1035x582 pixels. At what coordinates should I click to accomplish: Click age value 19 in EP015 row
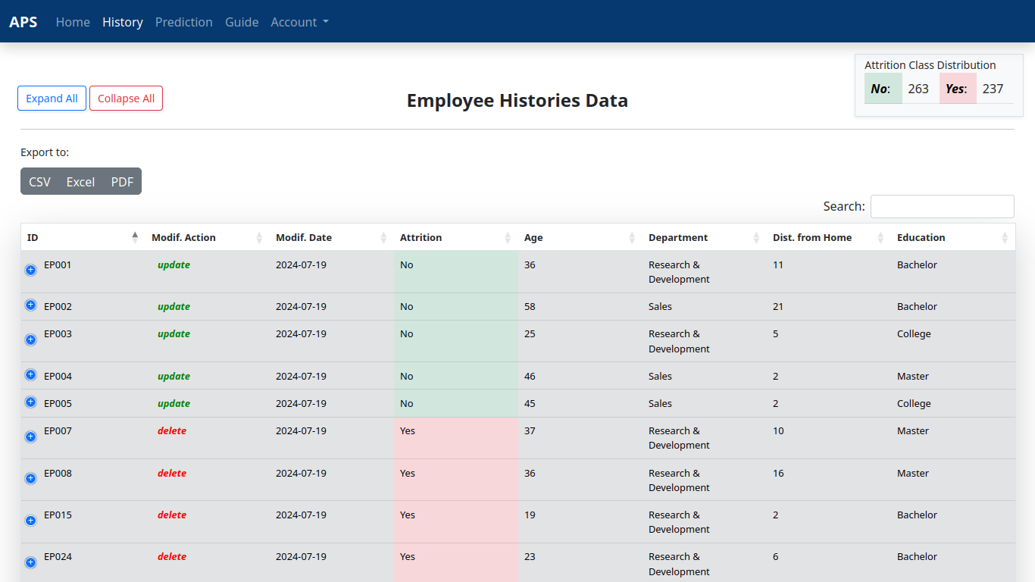pyautogui.click(x=530, y=515)
